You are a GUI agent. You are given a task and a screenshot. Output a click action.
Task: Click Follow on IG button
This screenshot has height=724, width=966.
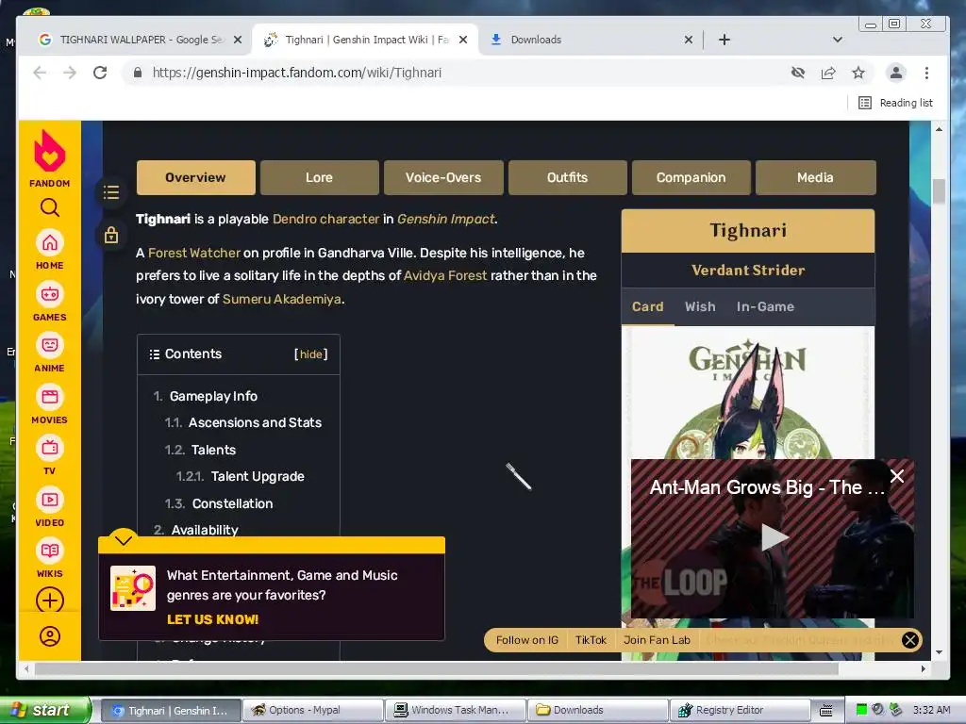tap(526, 640)
